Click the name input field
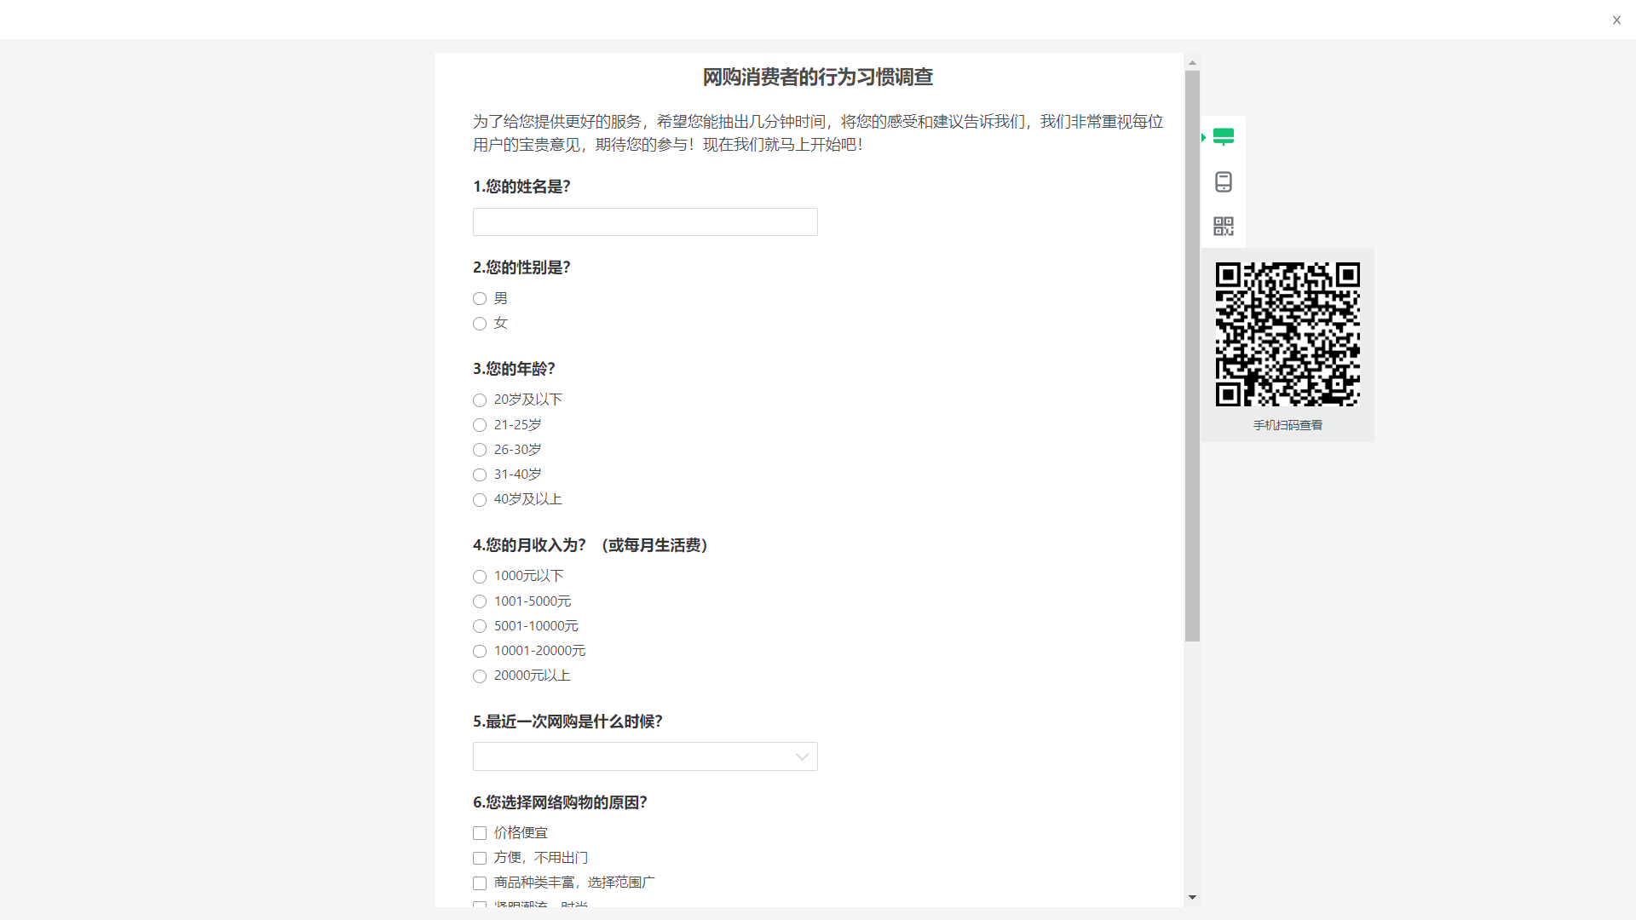1636x920 pixels. pyautogui.click(x=645, y=222)
